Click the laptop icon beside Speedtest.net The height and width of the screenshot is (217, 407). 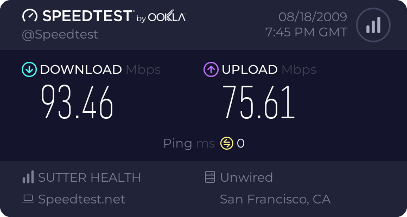(28, 199)
